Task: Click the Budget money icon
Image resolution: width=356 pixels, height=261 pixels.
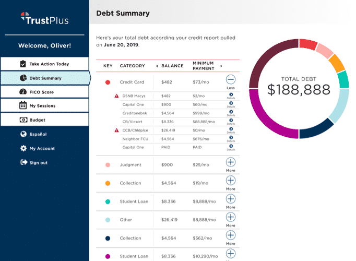Action: 23,120
